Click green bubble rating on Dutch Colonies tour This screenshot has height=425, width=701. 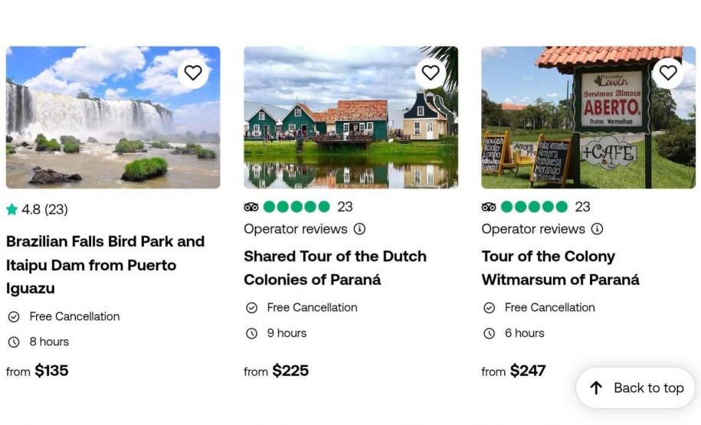coord(296,207)
